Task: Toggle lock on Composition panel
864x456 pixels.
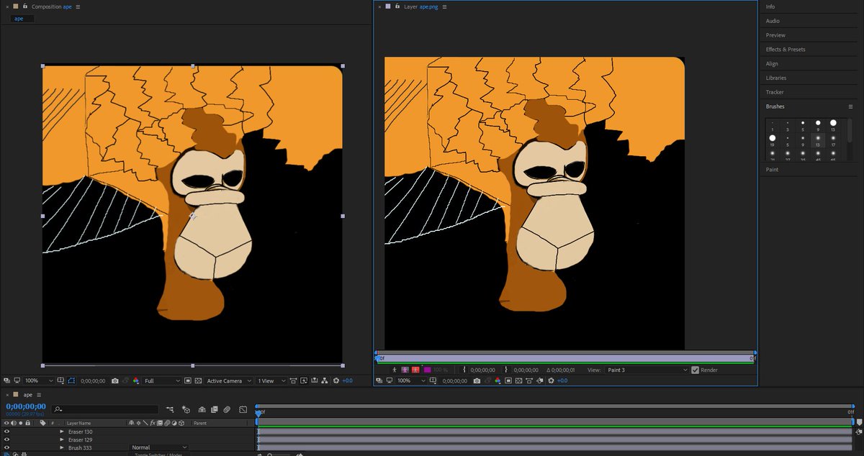Action: [x=25, y=6]
